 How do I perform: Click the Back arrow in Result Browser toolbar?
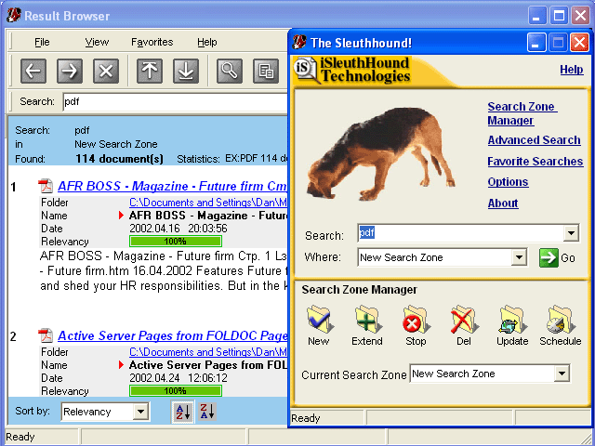point(33,71)
